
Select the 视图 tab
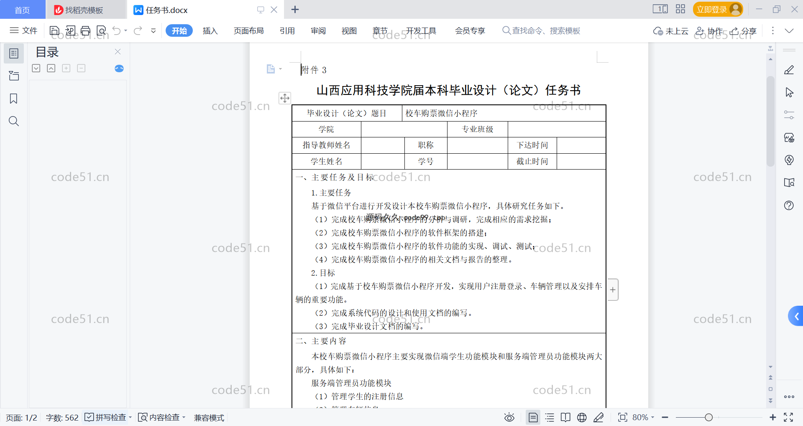[x=349, y=30]
